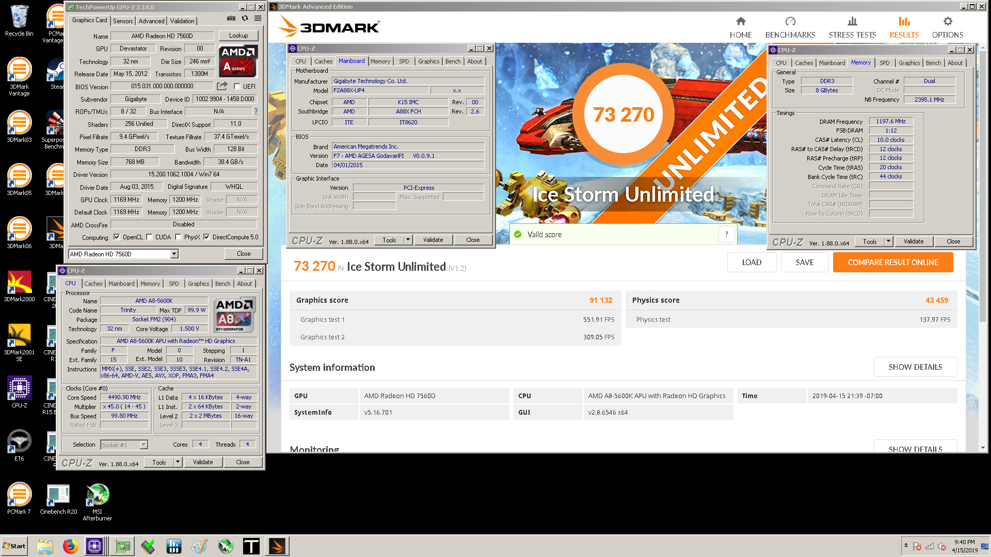Open 3DMark03 desktop shortcut
Viewport: 991px width, 557px height.
pyautogui.click(x=19, y=126)
